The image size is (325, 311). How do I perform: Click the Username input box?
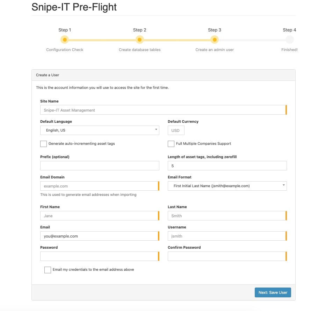pos(227,236)
